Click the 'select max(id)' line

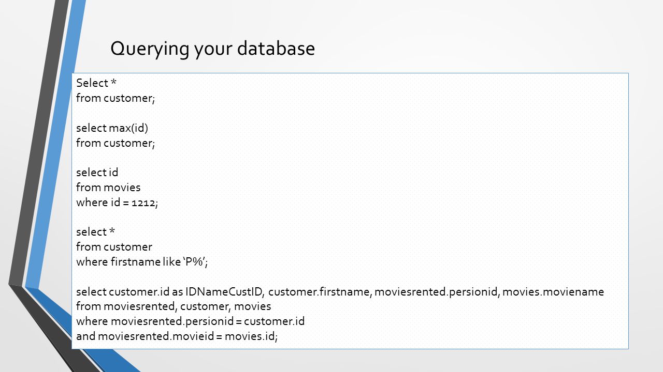tap(112, 128)
